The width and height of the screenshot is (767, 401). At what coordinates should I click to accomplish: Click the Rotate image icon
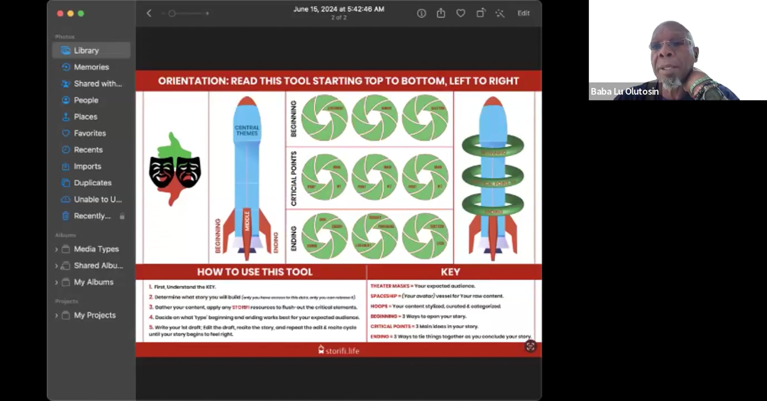480,13
